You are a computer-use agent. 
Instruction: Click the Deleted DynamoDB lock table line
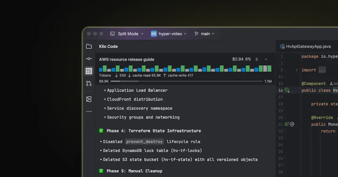pos(153,151)
